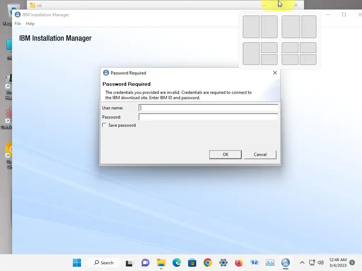Screen dimensions: 362x271
Task: Open Task View from the taskbar
Action: coord(129,263)
